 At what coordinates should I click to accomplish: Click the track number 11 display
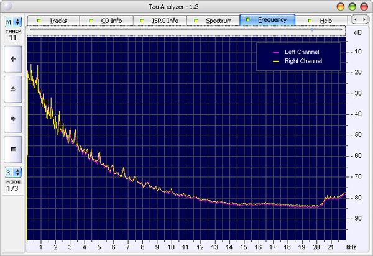click(x=13, y=38)
